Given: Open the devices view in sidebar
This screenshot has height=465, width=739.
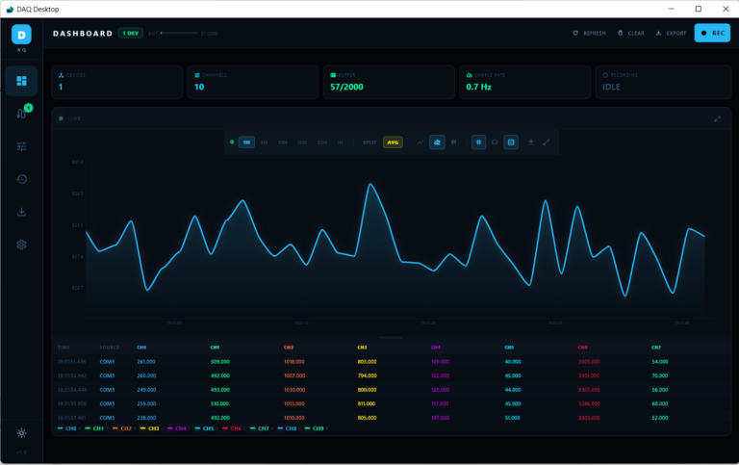Looking at the screenshot, I should (x=21, y=114).
